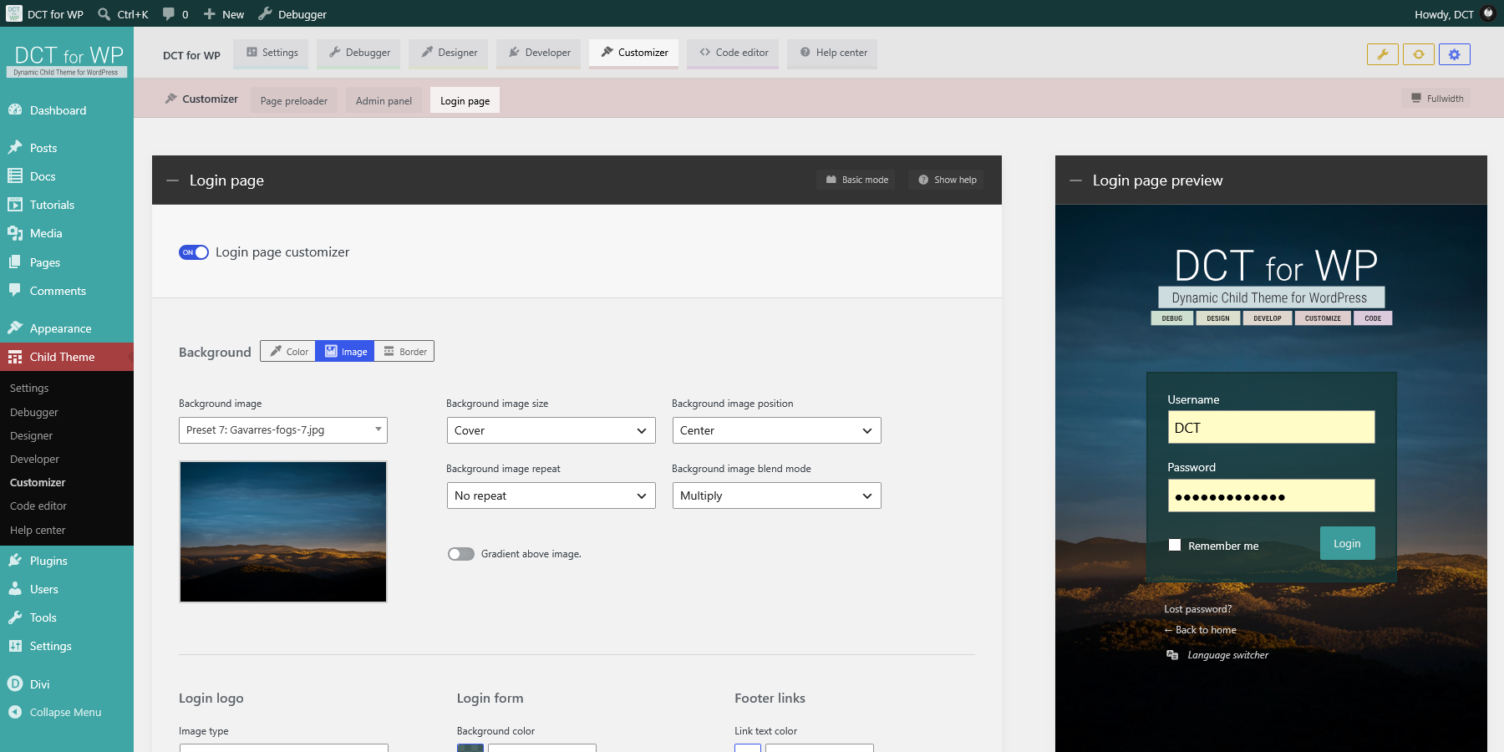Screen dimensions: 1504x752
Task: Open Appearance in the sidebar
Action: tap(67, 328)
